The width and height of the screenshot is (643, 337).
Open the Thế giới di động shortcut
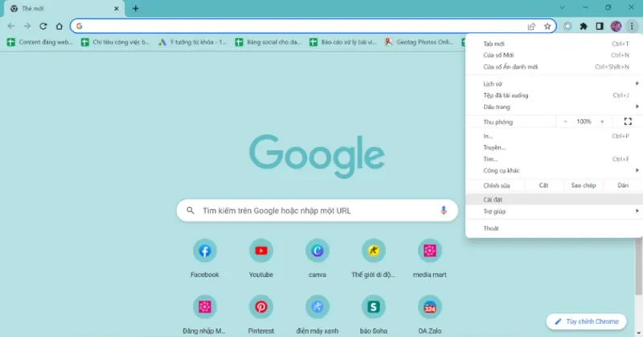373,259
